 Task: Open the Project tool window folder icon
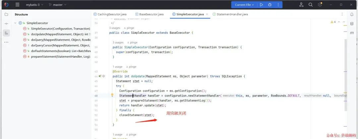coord(6,14)
